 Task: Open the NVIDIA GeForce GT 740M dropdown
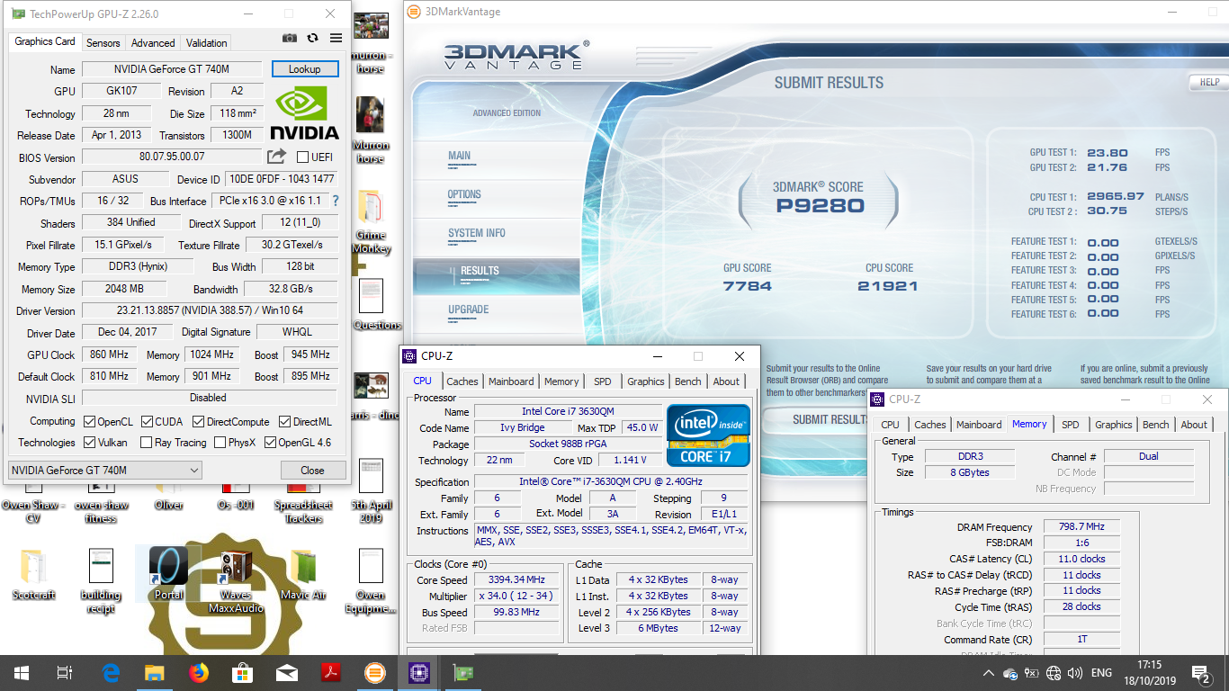pos(104,470)
